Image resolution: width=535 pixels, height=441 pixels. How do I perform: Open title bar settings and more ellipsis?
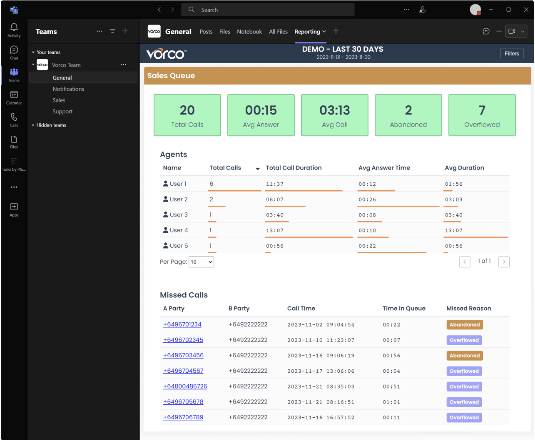click(406, 10)
